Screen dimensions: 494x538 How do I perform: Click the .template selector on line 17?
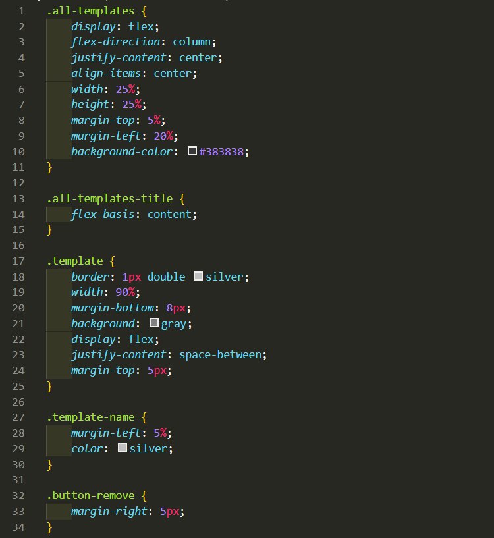(75, 261)
